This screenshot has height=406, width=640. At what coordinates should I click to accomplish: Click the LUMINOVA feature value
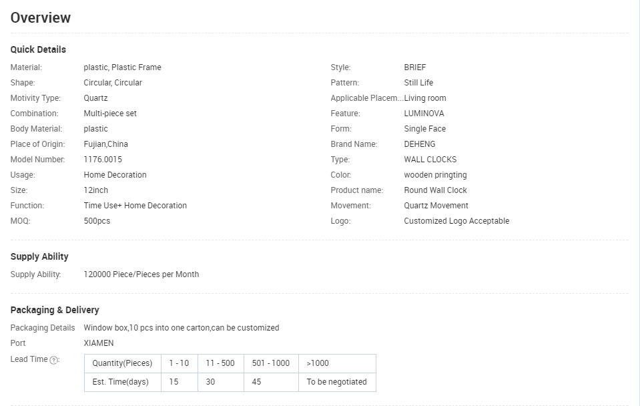[424, 114]
